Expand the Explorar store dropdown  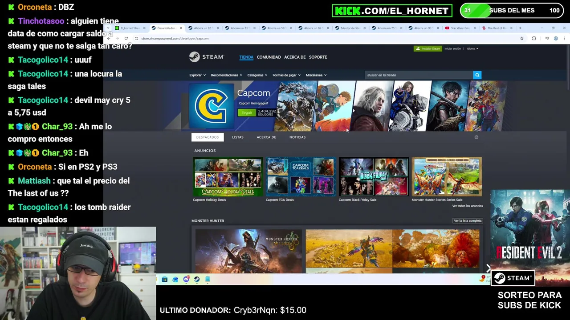click(197, 75)
